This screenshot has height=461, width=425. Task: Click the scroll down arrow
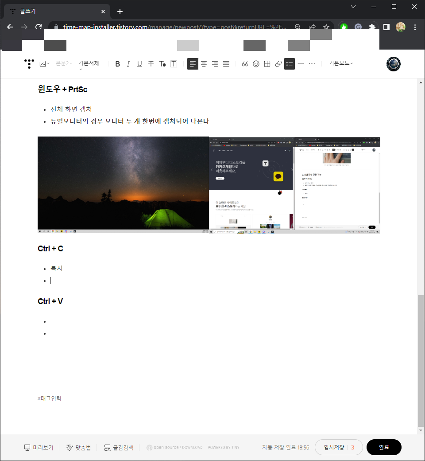(421, 430)
